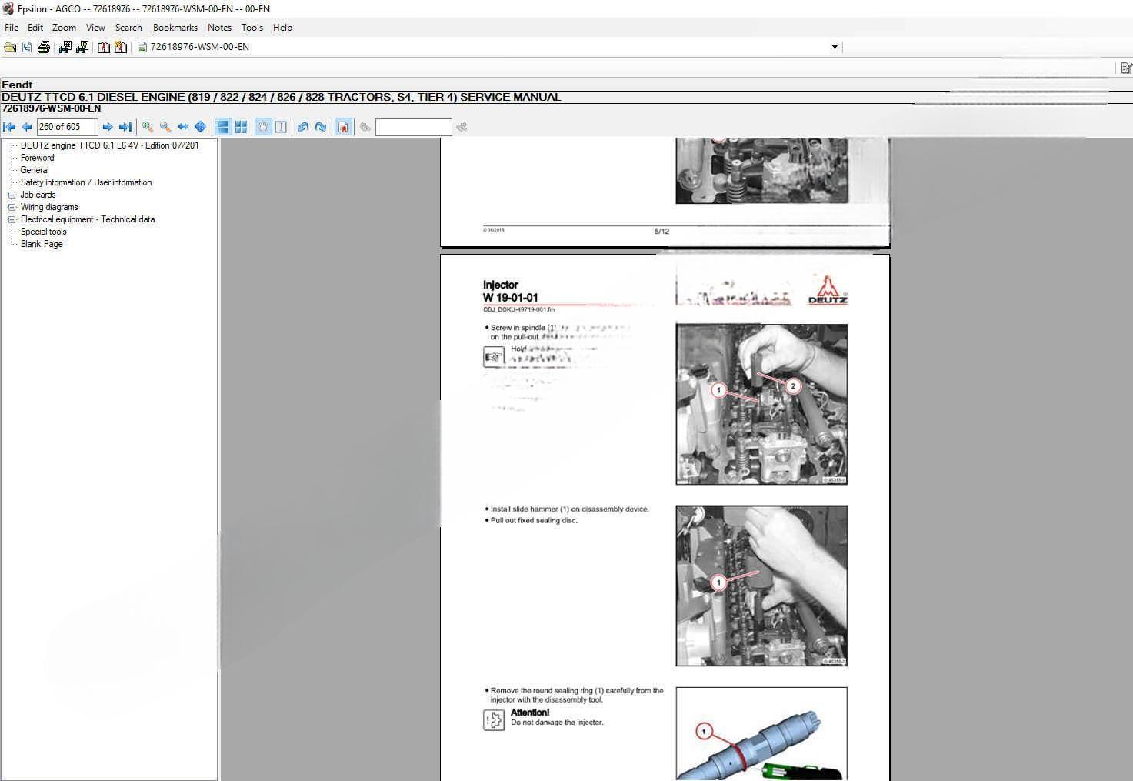Click the 'W 19-01-01' job card number
The height and width of the screenshot is (781, 1133).
coord(511,298)
